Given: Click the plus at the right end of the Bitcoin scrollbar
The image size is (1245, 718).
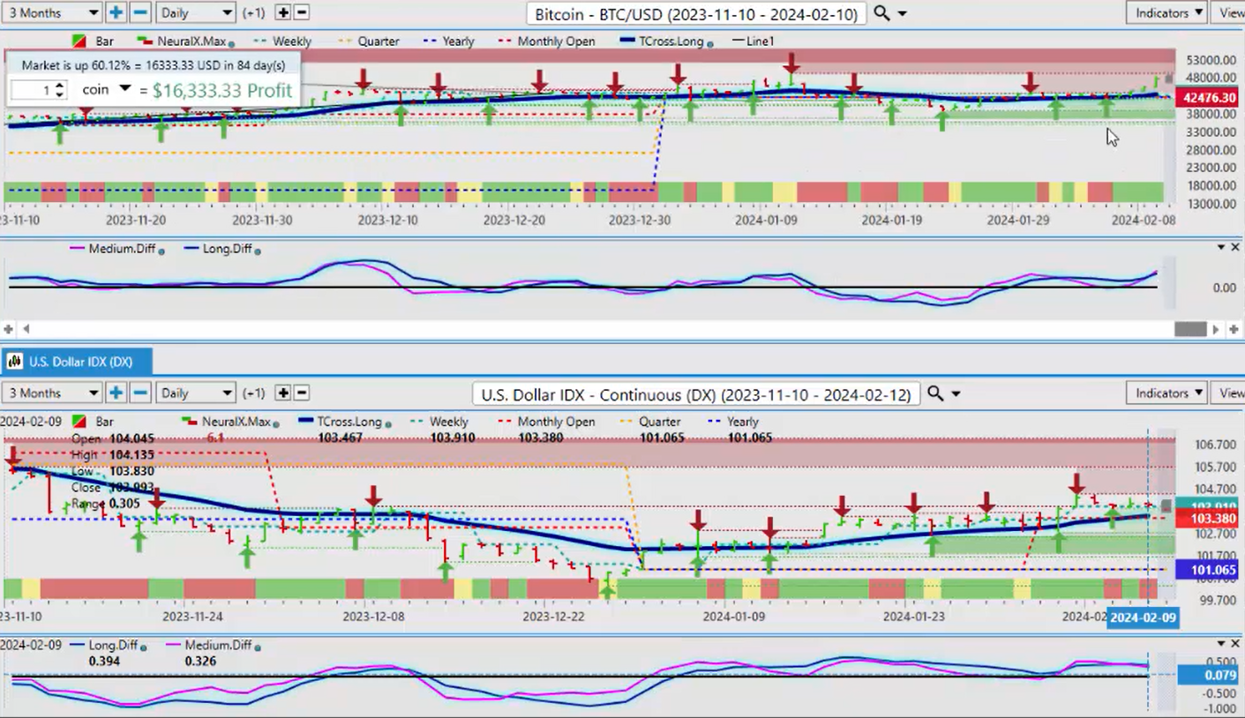Looking at the screenshot, I should [x=1234, y=329].
